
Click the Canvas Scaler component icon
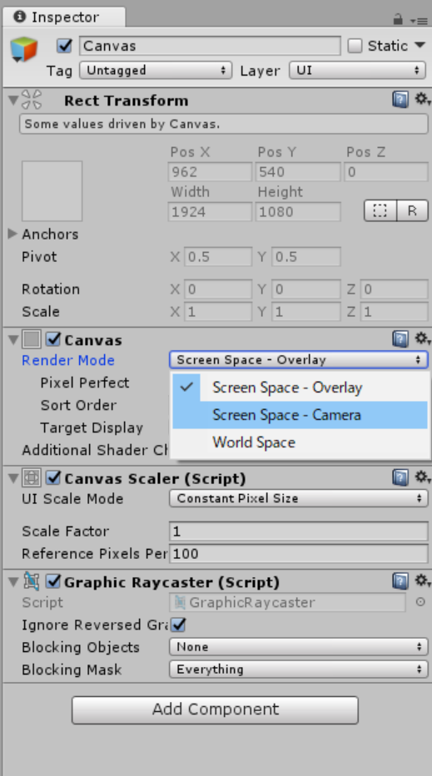32,478
